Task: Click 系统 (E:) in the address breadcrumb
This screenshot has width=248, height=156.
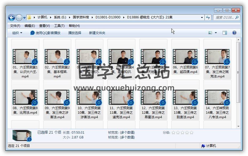Action: 60,17
